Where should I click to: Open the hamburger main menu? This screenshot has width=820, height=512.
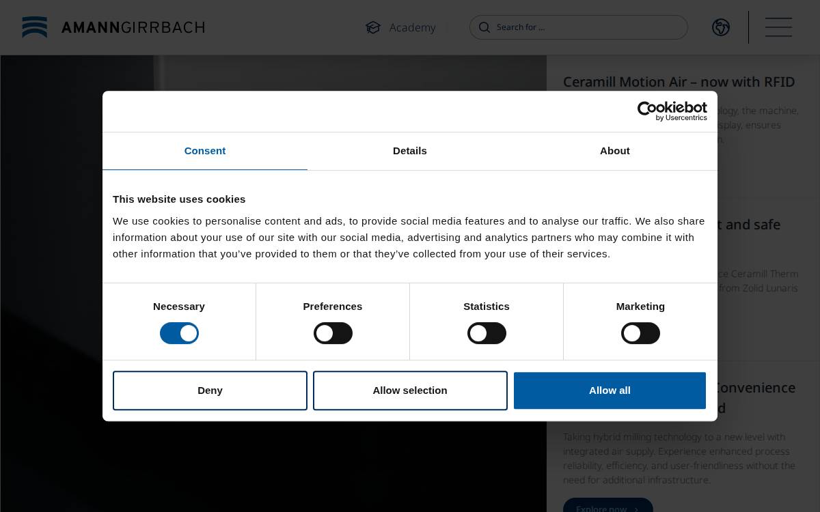pyautogui.click(x=778, y=27)
